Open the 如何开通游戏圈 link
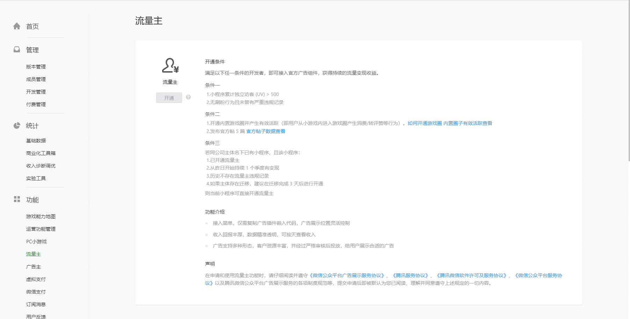630x319 pixels. pos(425,123)
